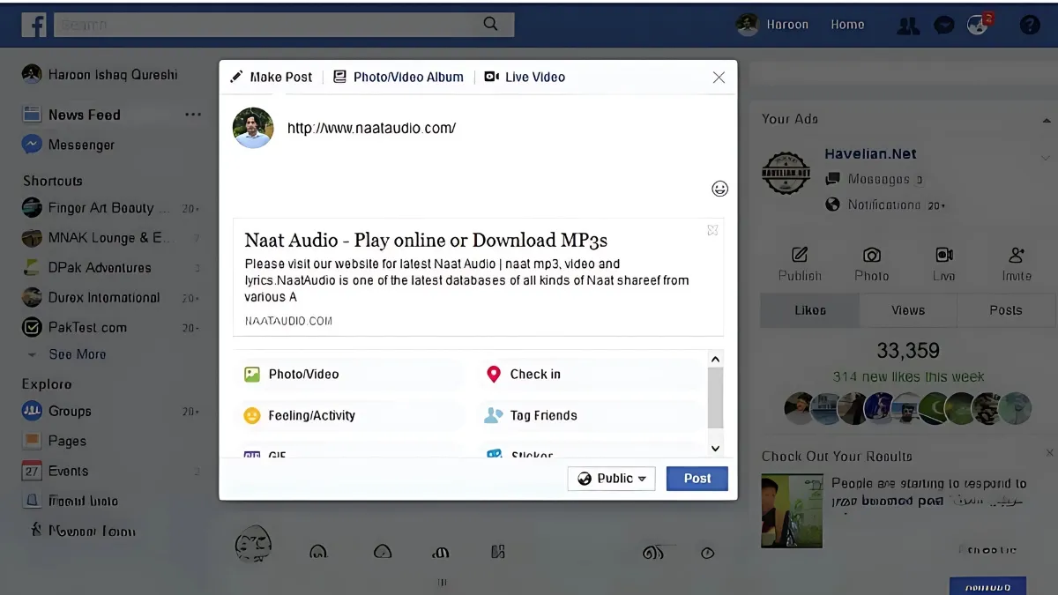Close the create post dialog
The height and width of the screenshot is (595, 1058).
click(719, 78)
